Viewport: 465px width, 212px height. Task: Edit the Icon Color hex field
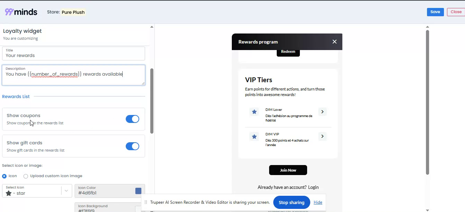104,191
